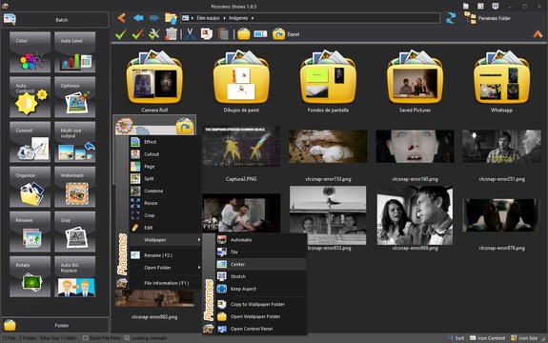Click the scissors cut icon in toolbar
The image size is (548, 343).
click(x=190, y=34)
